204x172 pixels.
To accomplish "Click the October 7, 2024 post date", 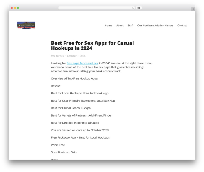I will pyautogui.click(x=76, y=56).
